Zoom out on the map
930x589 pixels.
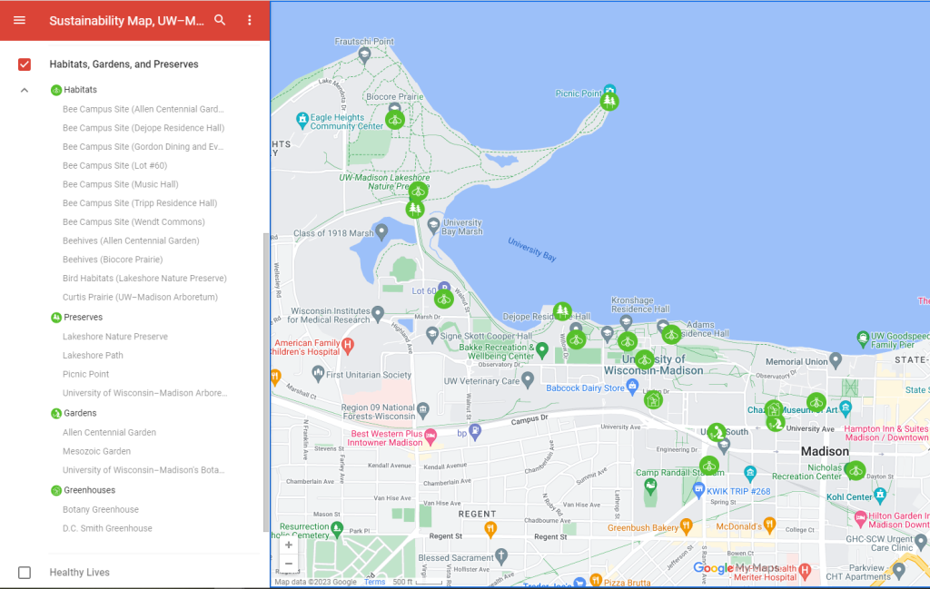[289, 564]
